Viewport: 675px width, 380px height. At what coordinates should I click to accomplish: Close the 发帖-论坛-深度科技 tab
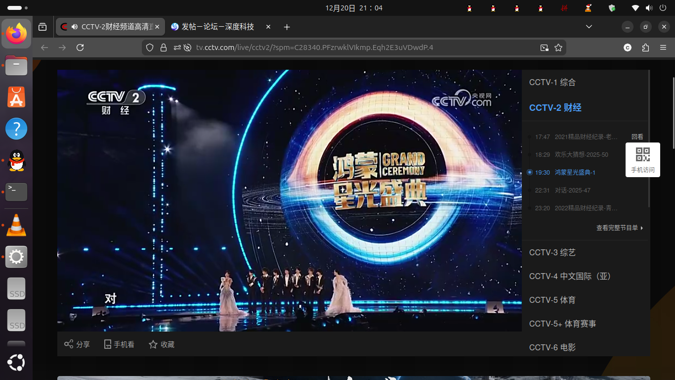tap(268, 27)
